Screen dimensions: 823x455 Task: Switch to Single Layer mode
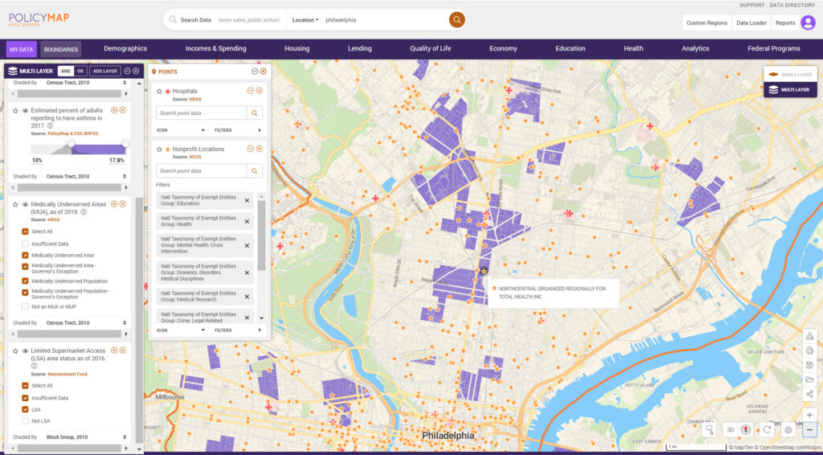click(x=790, y=75)
